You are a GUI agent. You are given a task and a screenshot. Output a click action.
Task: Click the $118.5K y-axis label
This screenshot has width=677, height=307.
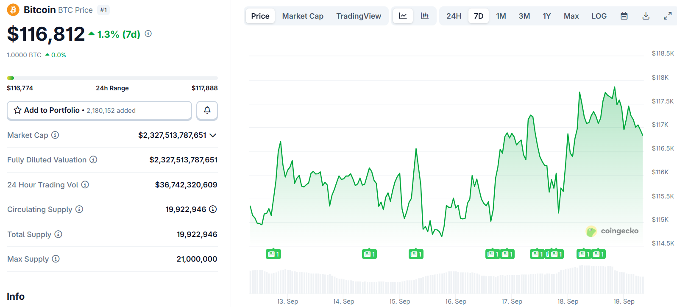point(663,53)
